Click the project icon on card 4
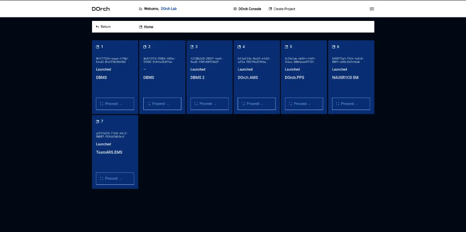The height and width of the screenshot is (232, 466). tap(240, 47)
